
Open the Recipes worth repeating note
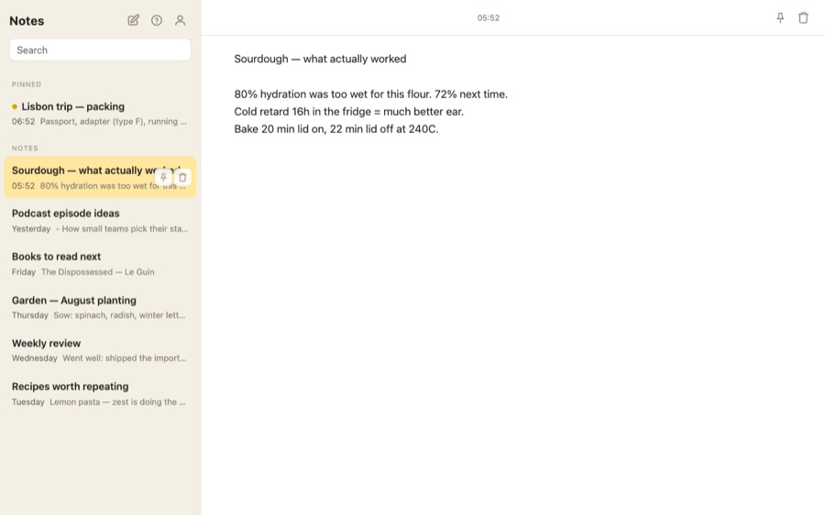point(100,393)
